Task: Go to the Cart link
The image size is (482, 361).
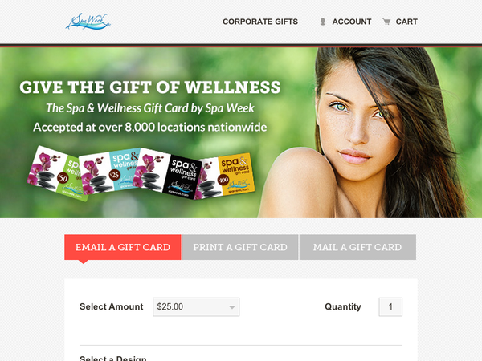Action: (406, 22)
